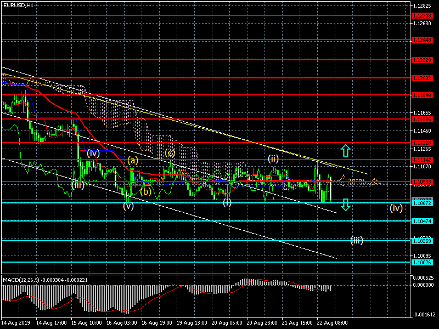Select the red 1.12449 price tag
439x329 pixels.
(422, 40)
